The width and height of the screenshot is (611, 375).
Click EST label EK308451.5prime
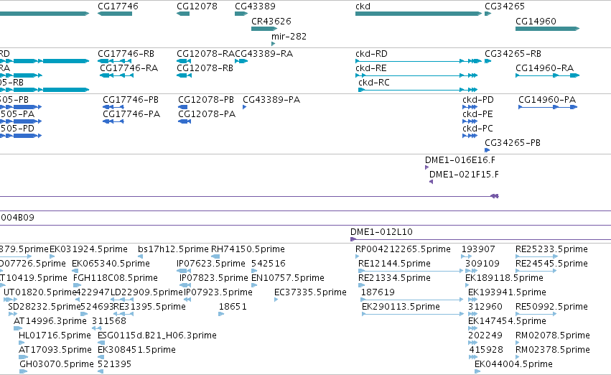[136, 350]
